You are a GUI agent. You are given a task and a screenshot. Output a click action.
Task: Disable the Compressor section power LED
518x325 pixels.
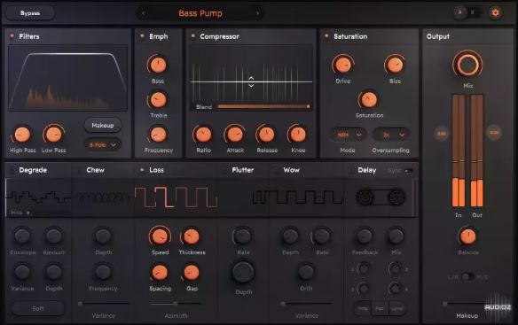tap(193, 36)
